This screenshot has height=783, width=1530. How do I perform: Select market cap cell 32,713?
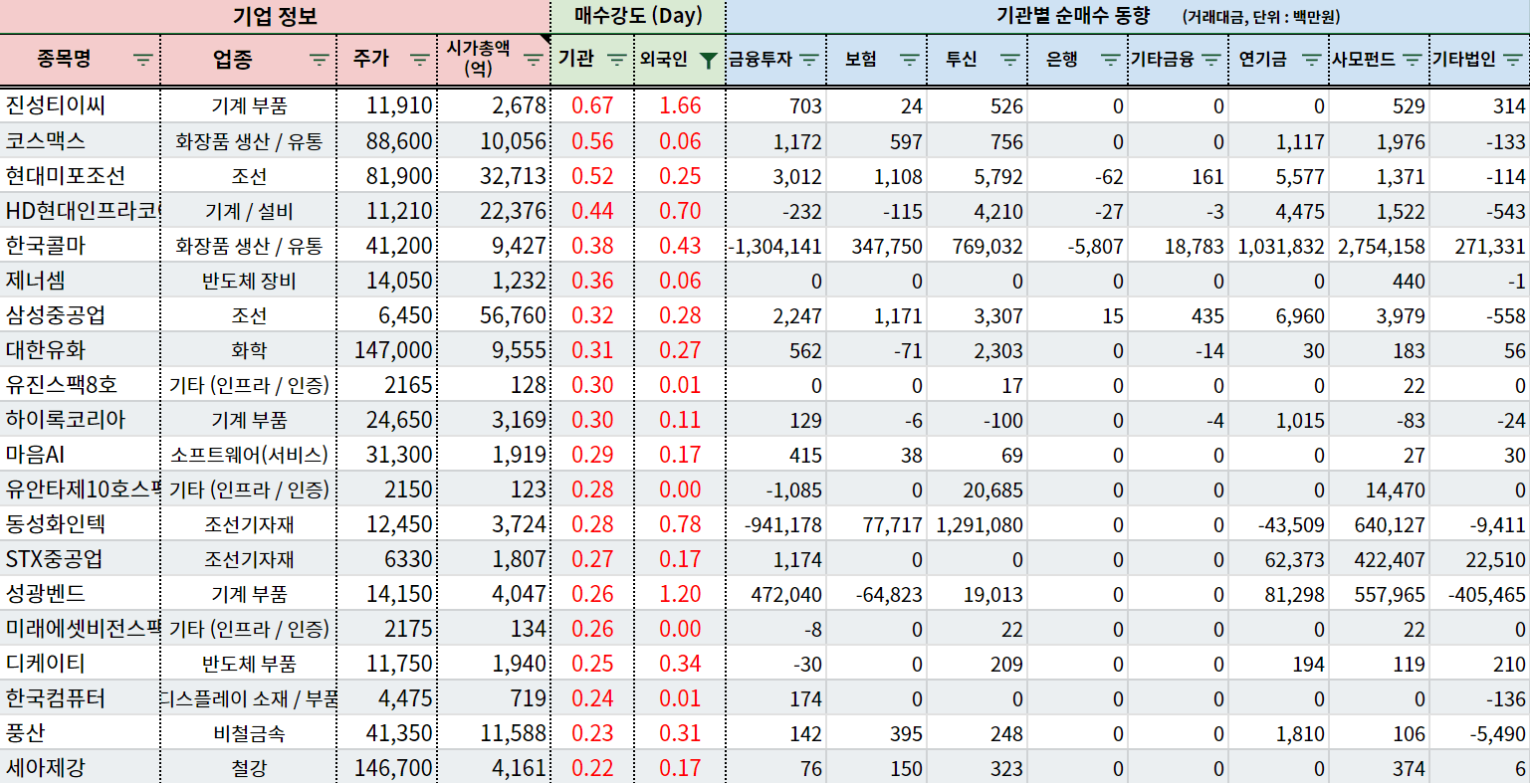point(494,176)
